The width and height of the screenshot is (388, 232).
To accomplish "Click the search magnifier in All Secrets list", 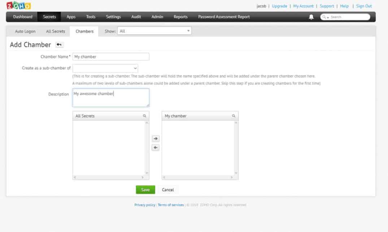I will (x=144, y=116).
